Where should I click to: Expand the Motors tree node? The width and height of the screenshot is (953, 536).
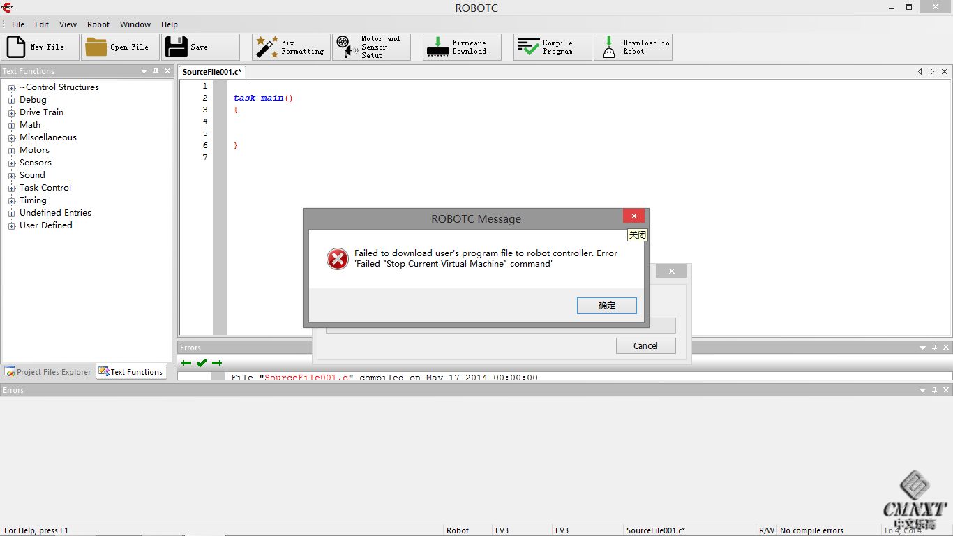pos(12,151)
